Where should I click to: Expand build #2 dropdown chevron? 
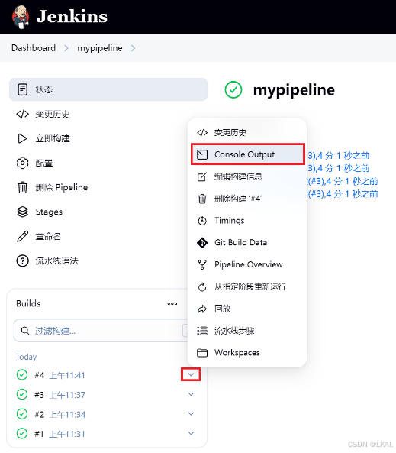[x=191, y=414]
